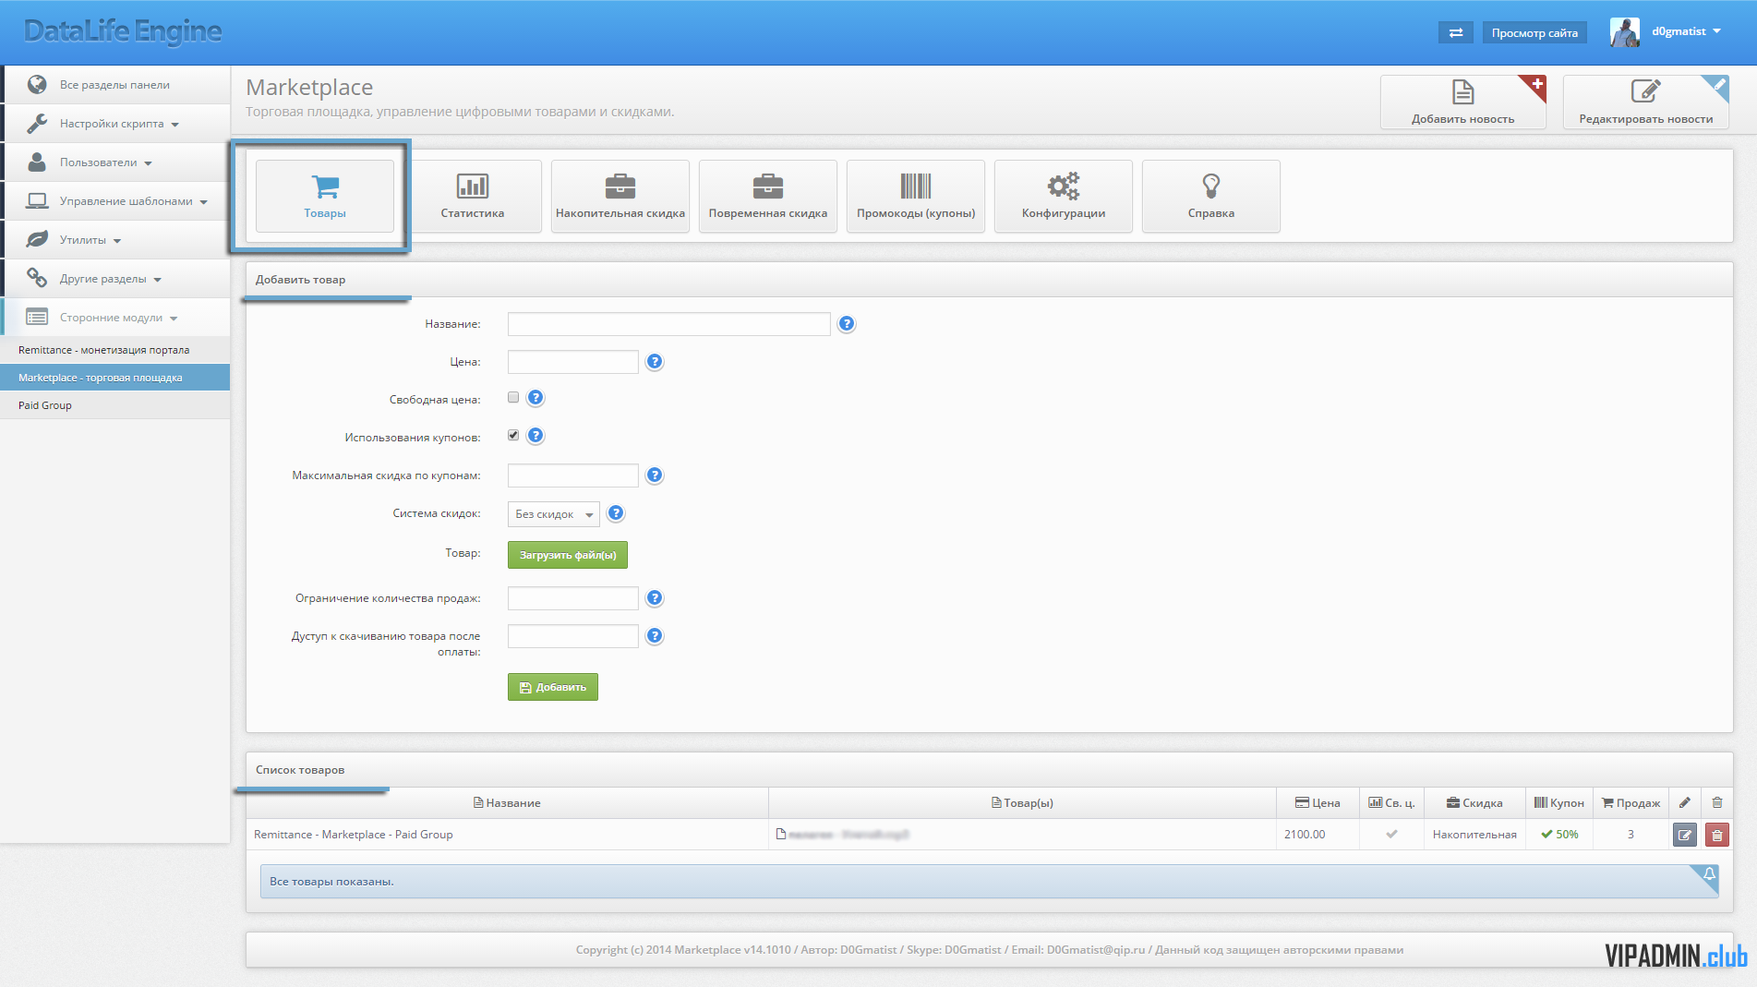Image resolution: width=1757 pixels, height=987 pixels.
Task: Expand Утилиты menu
Action: 115,240
